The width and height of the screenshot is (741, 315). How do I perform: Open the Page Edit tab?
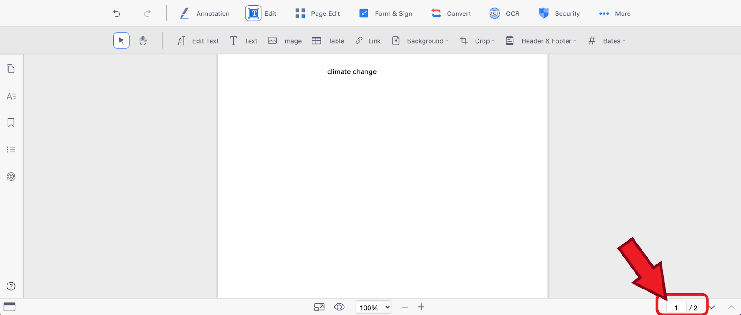(318, 13)
